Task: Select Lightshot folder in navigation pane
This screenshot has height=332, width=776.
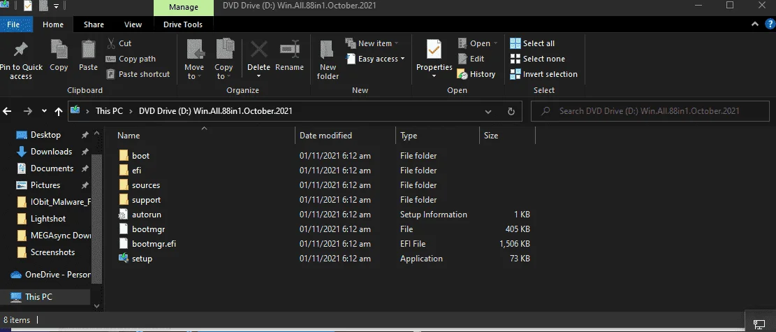Action: [x=48, y=219]
